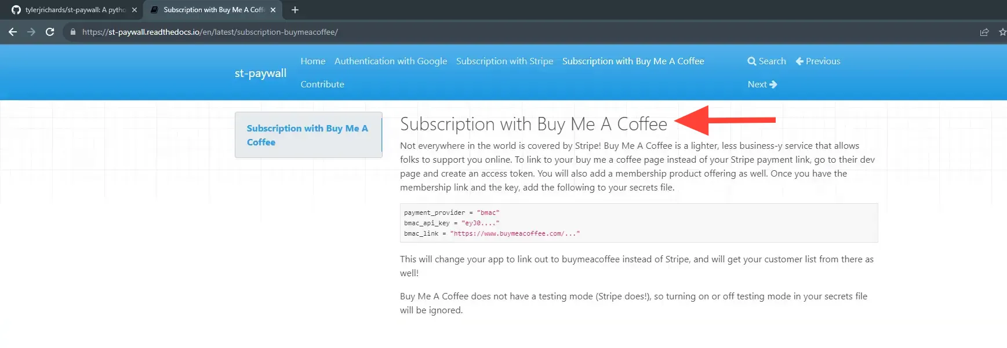1007x348 pixels.
Task: Go back using browser back arrow
Action: coord(13,32)
